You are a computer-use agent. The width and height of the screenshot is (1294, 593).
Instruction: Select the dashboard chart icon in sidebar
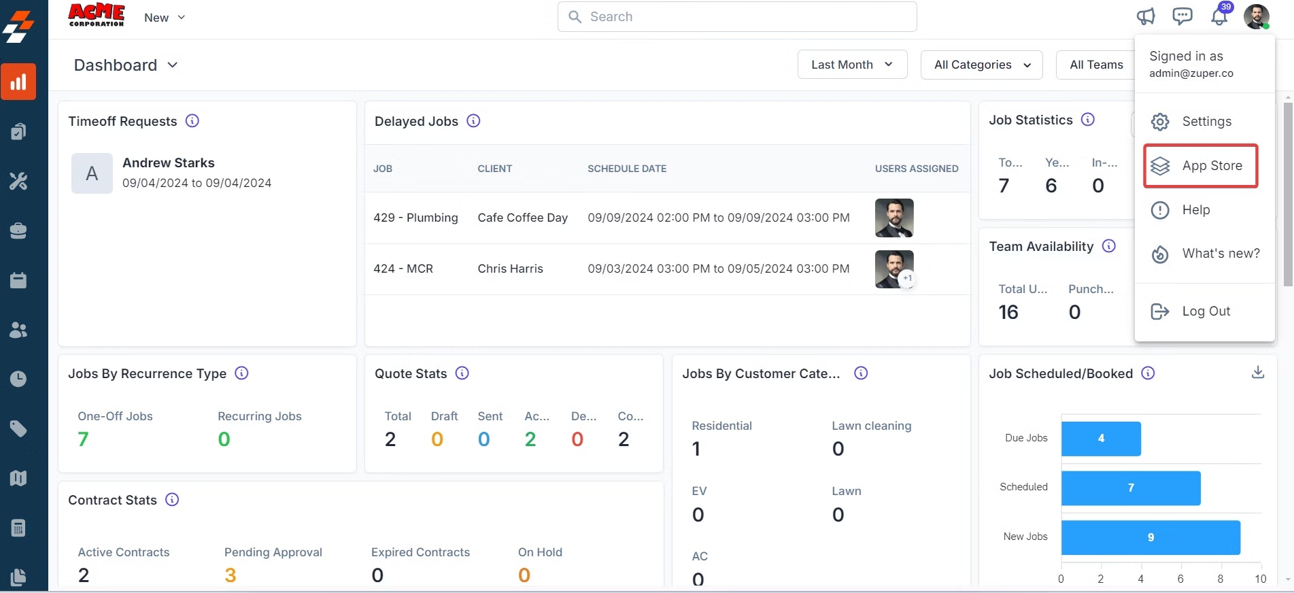[x=18, y=82]
